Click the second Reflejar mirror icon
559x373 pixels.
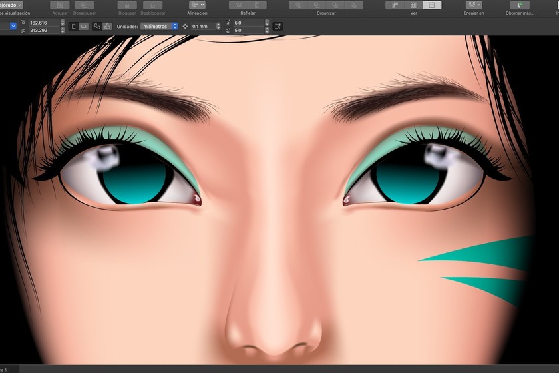point(257,5)
